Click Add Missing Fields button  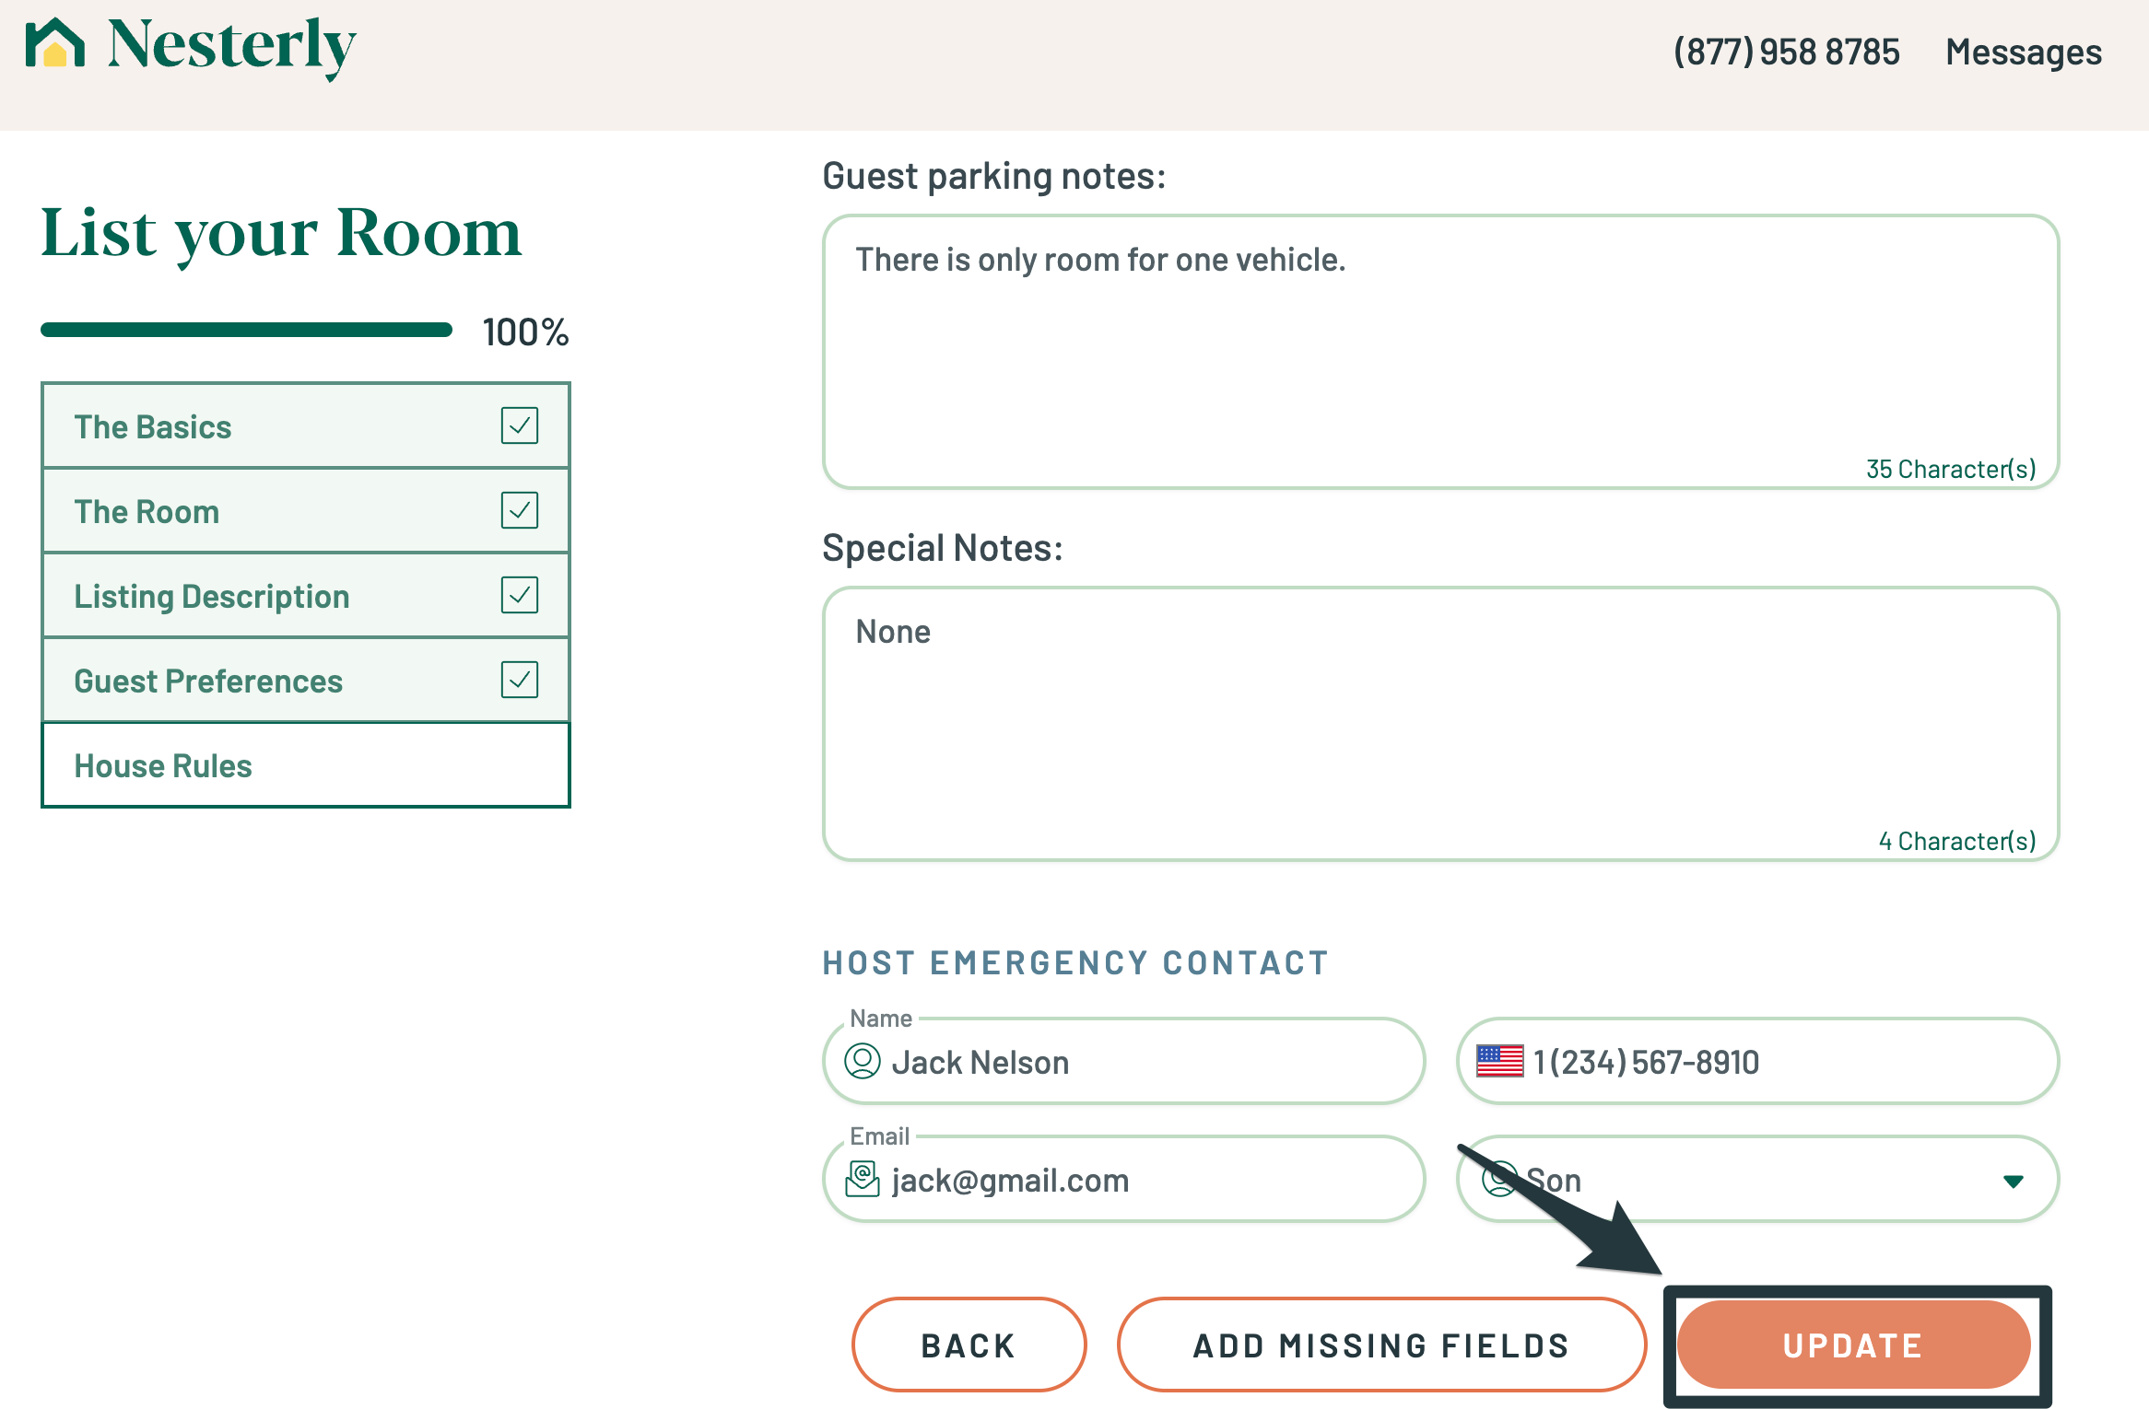point(1380,1345)
